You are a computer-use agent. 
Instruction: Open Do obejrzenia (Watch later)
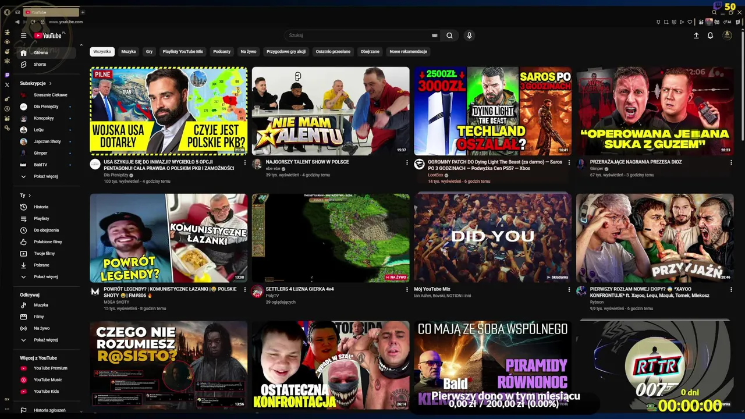tap(45, 230)
